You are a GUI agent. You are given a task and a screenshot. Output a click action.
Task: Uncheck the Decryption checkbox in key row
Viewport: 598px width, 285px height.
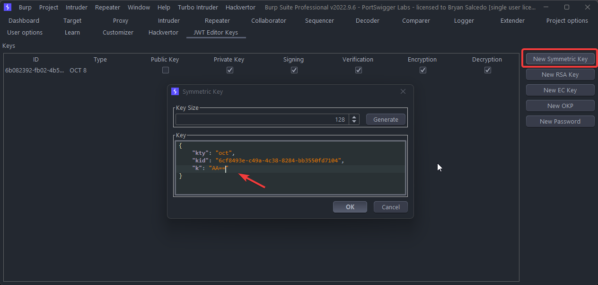(x=487, y=70)
